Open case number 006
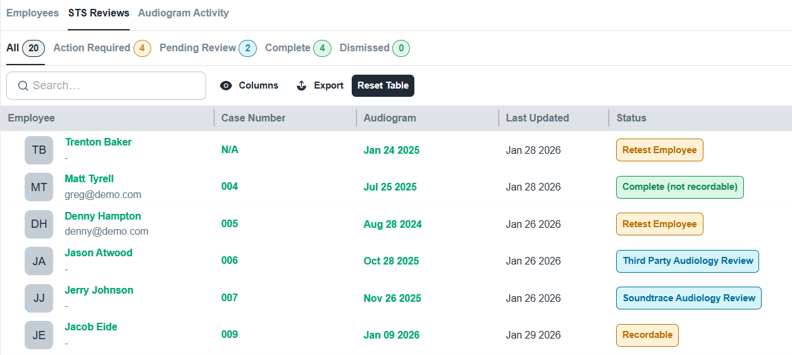Image resolution: width=792 pixels, height=355 pixels. tap(230, 261)
